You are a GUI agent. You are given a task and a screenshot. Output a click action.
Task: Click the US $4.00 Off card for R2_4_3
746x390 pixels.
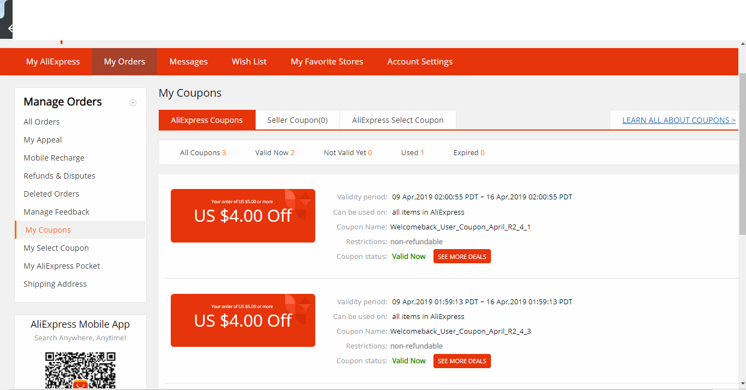(243, 321)
